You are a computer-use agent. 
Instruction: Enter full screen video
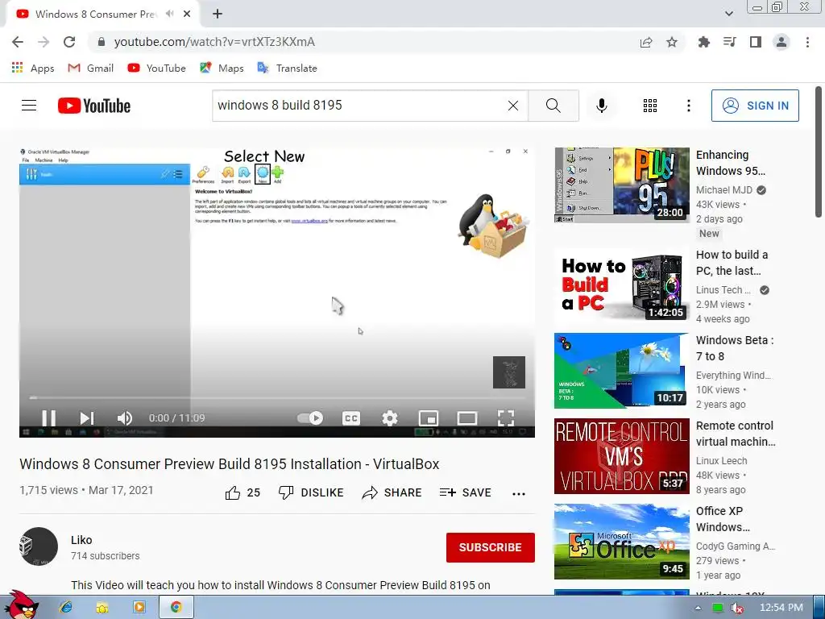pos(506,418)
